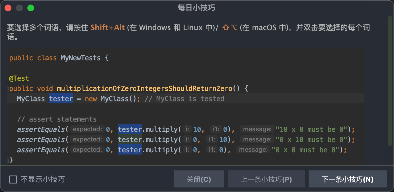Collapse the fold marker beside the method declaration
Viewport: 394px width, 192px height.
pos(8,89)
